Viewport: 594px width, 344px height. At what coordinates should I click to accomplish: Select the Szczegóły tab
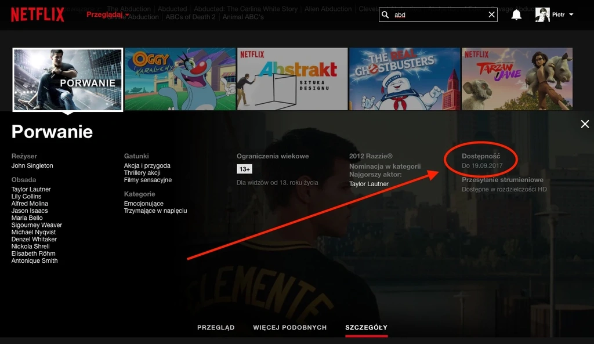coord(367,327)
